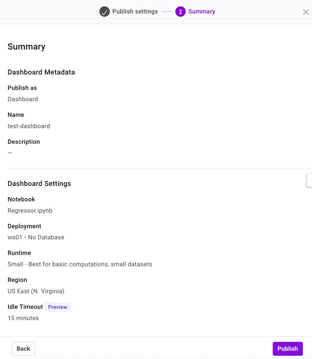Screen dimensions: 312x359
Task: Publish the dashboard using Publish button
Action: coord(288,348)
